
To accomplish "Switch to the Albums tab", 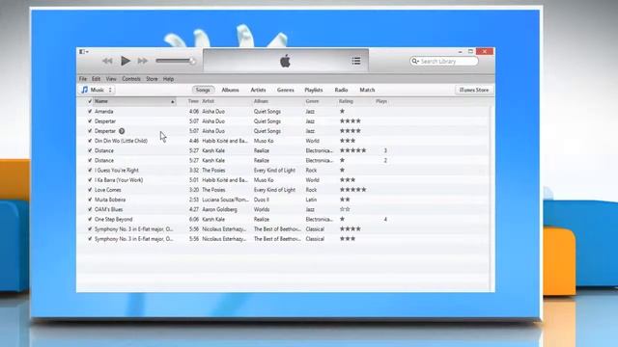I will (230, 90).
